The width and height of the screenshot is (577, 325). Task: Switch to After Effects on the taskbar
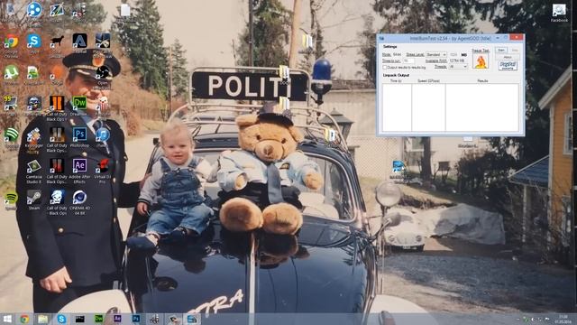(x=117, y=319)
